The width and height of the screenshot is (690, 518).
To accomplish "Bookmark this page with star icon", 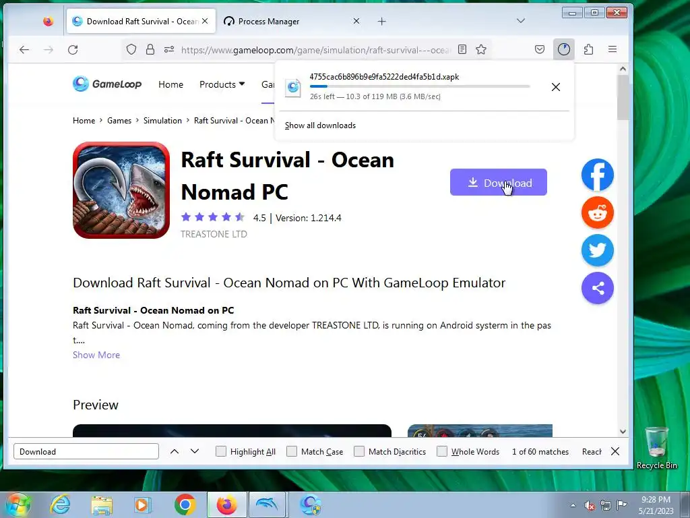I will pos(481,49).
